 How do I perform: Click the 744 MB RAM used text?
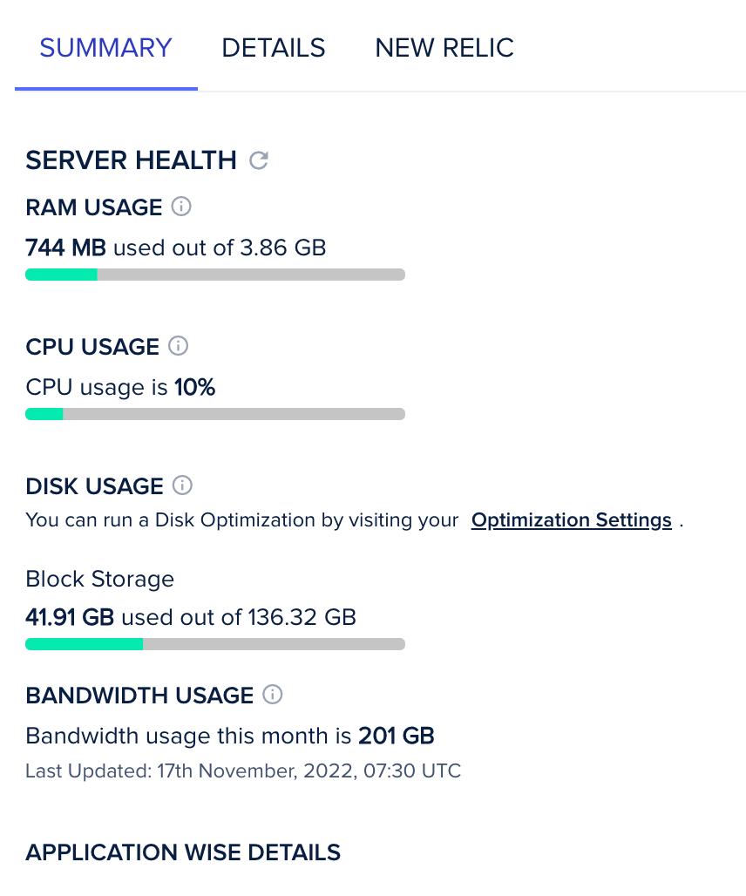point(65,248)
